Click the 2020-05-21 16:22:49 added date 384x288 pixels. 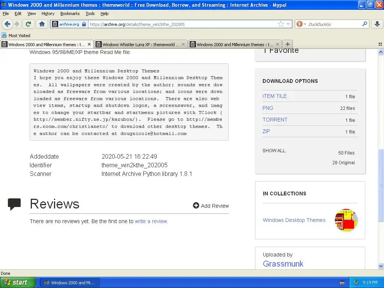(129, 156)
